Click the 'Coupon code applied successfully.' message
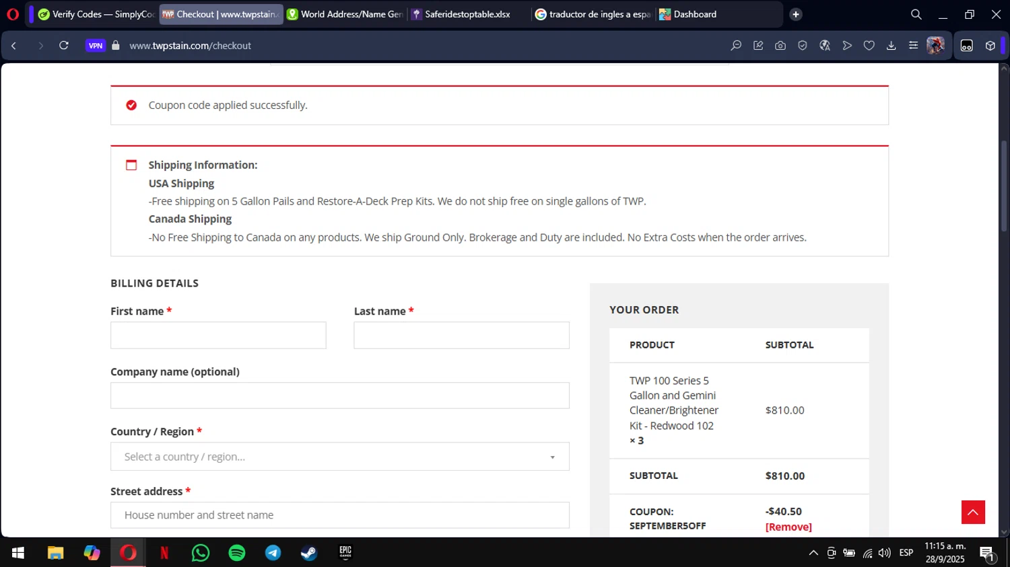 point(228,105)
